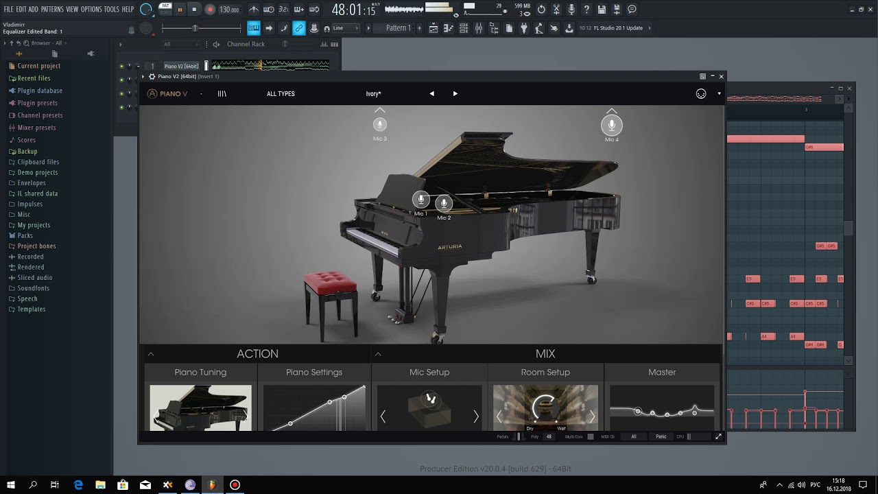Open the EDIT menu
878x494 pixels.
[21, 10]
